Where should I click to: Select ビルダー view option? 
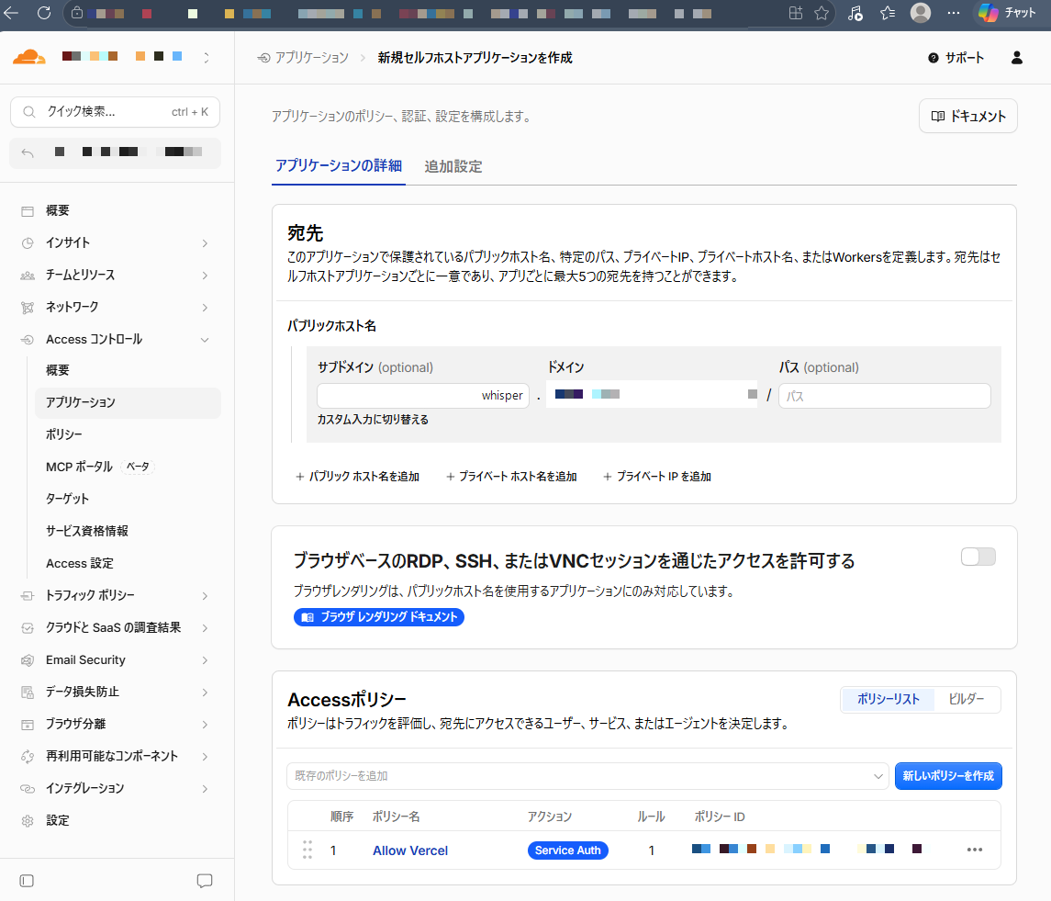966,699
